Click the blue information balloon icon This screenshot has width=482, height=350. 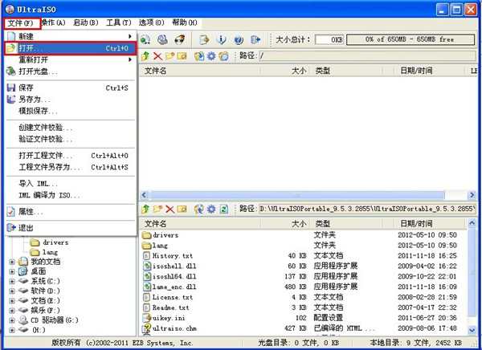point(222,39)
